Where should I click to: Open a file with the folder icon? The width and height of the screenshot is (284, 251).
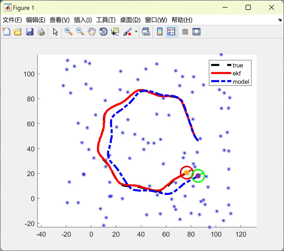pos(18,32)
